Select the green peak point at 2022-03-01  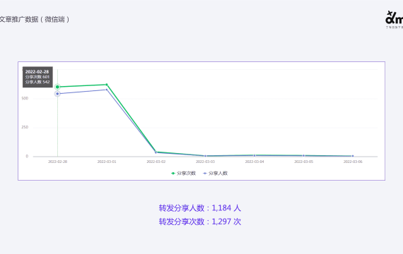(x=107, y=85)
